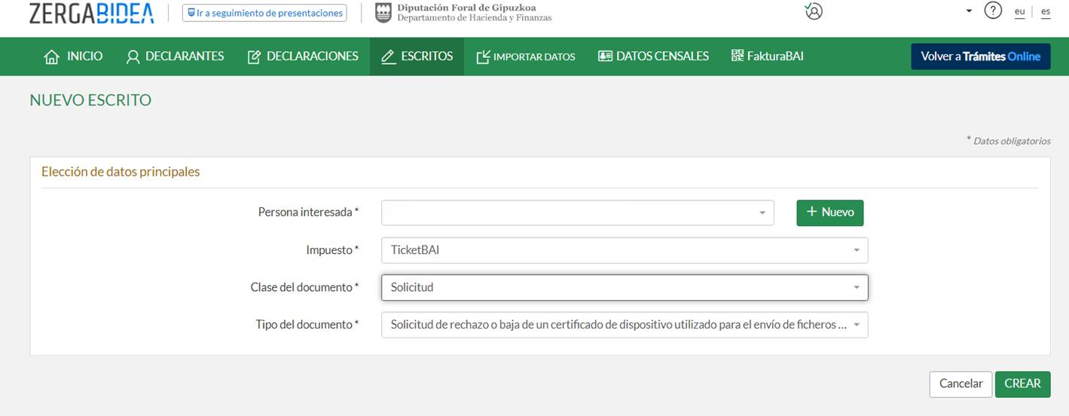Screen dimensions: 1069x416
Task: Go to Inicio home tab
Action: click(74, 57)
